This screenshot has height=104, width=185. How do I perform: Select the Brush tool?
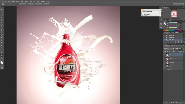click(x=2, y=27)
